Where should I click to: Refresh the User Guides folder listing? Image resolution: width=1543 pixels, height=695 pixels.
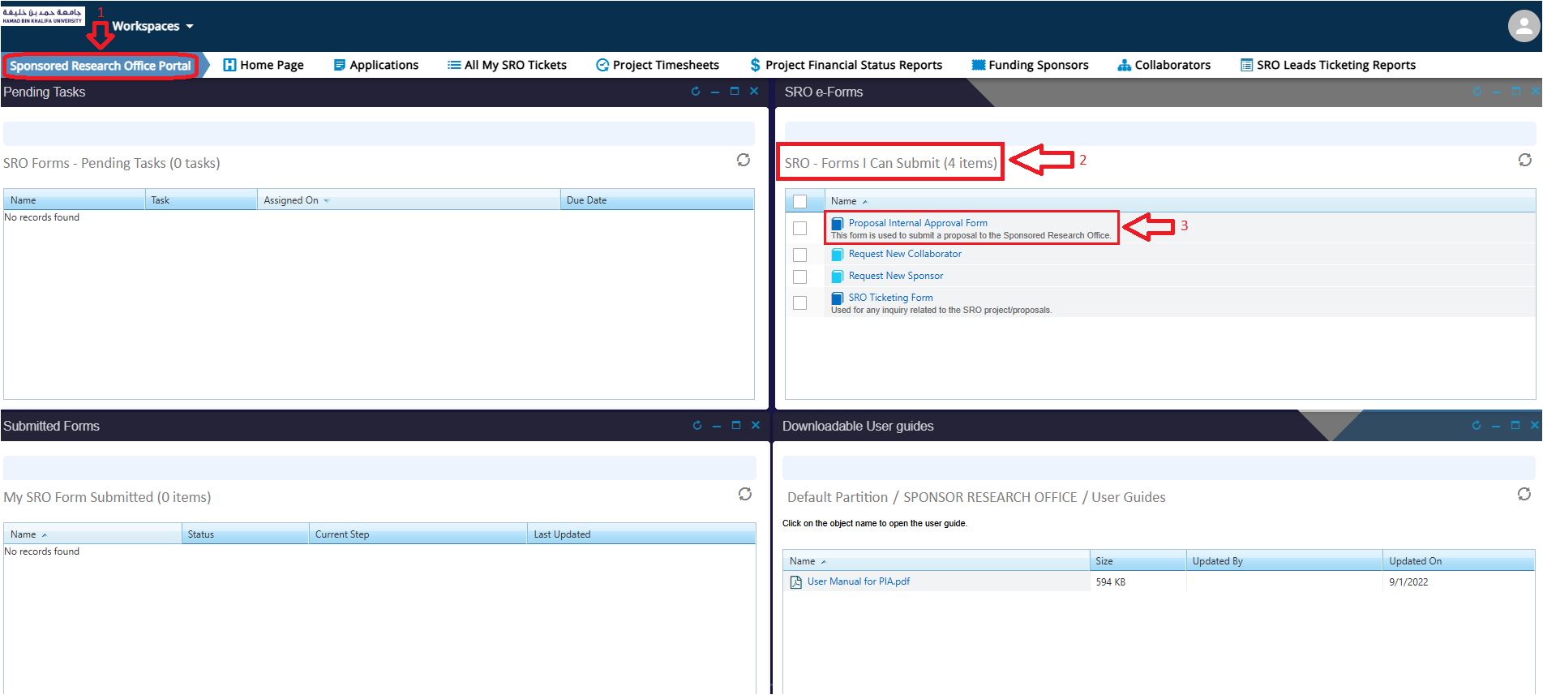tap(1524, 495)
